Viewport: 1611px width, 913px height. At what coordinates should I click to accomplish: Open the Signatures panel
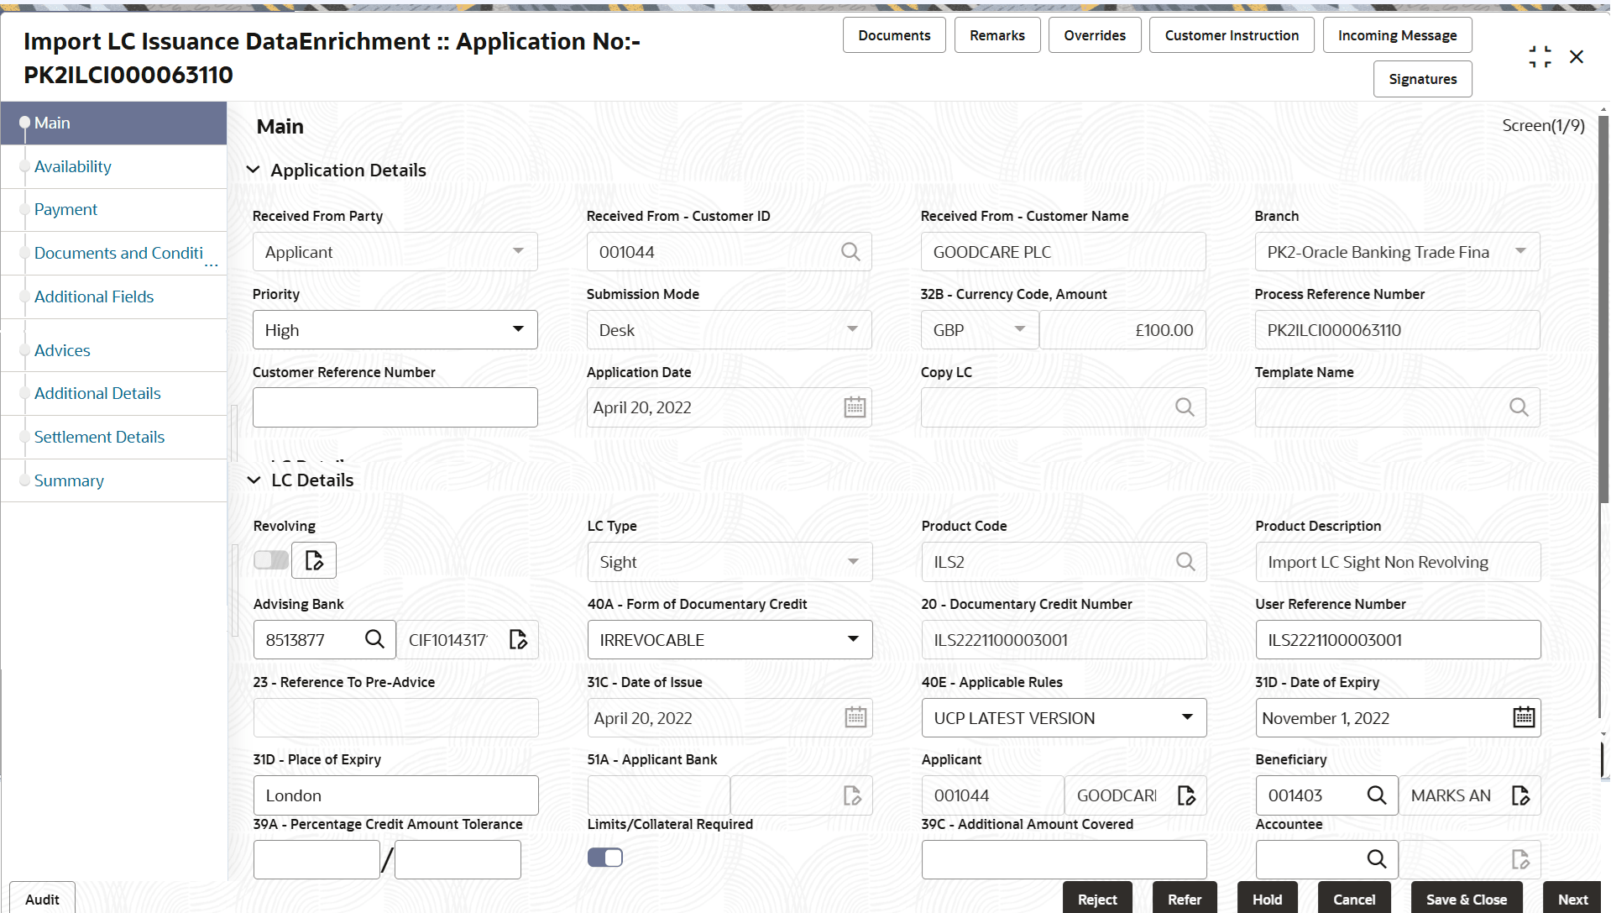[1422, 78]
